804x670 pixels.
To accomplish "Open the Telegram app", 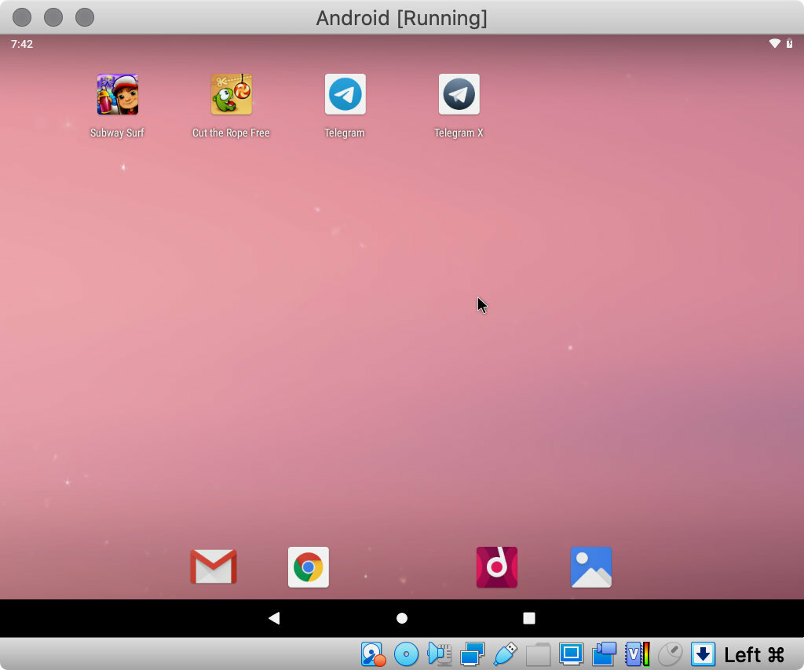I will pos(345,95).
